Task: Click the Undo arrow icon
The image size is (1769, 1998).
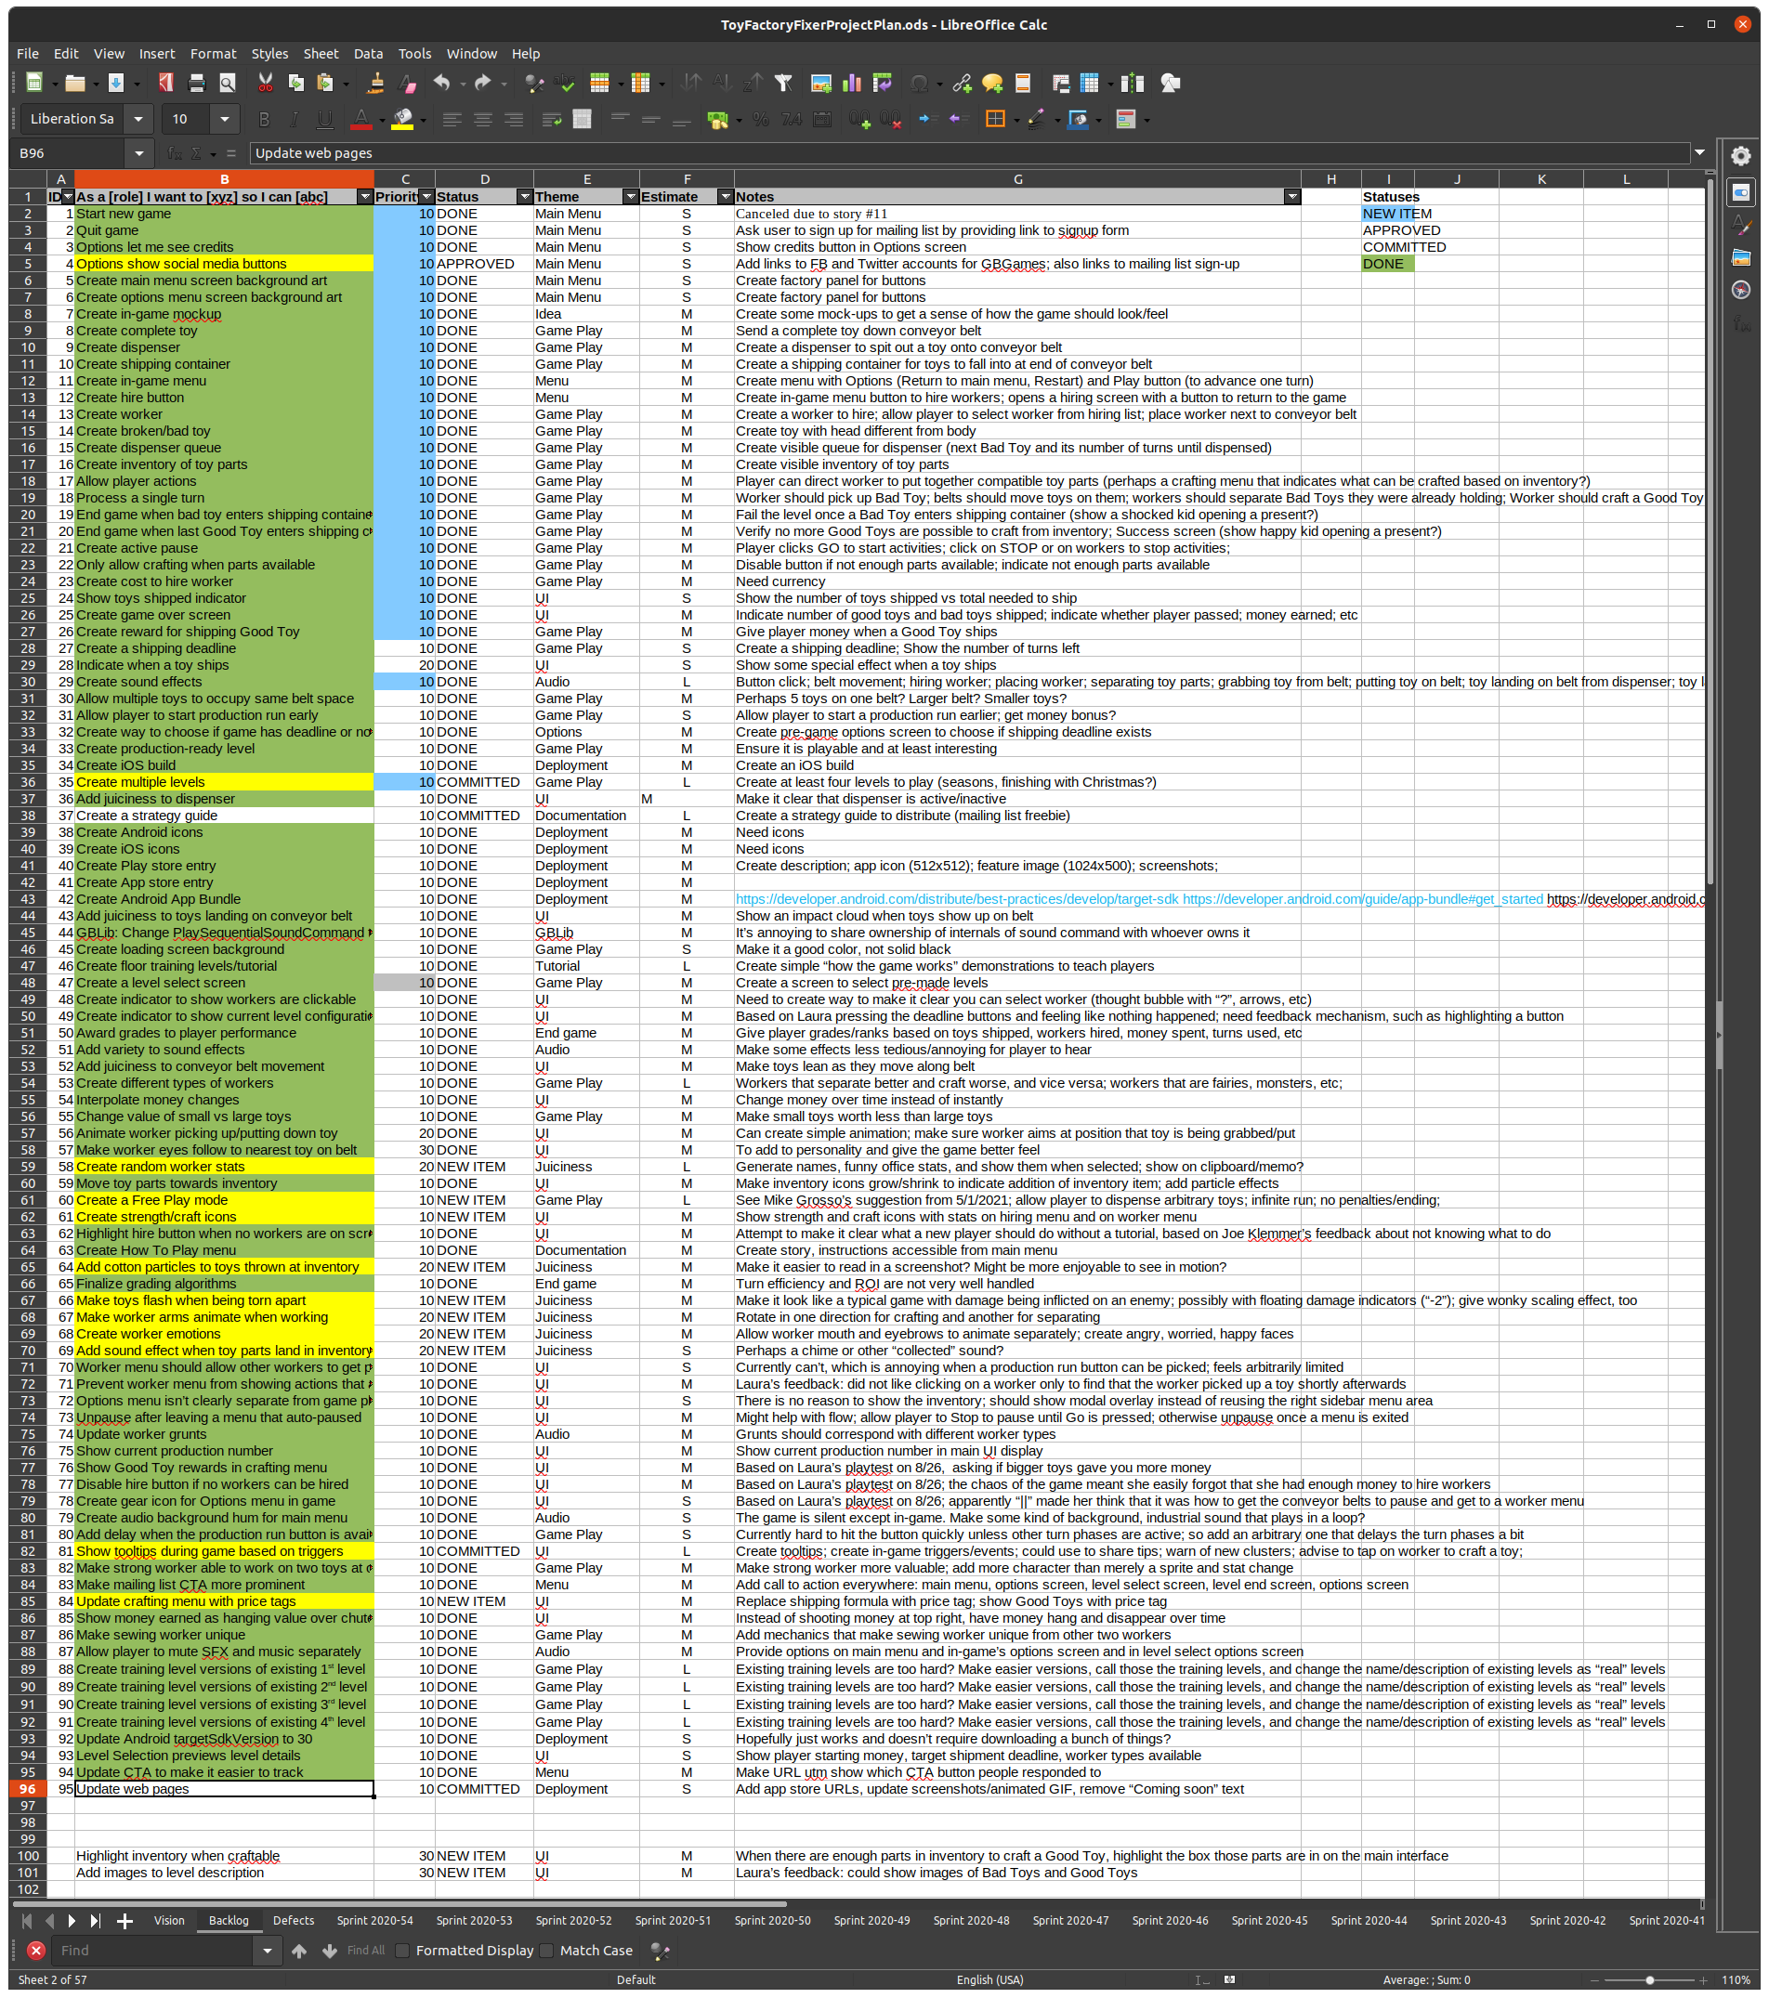Action: coord(442,83)
